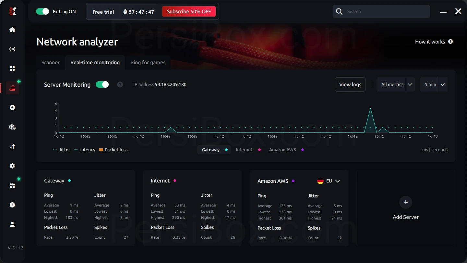Open the four-squares apps grid sidebar icon

coord(12,69)
